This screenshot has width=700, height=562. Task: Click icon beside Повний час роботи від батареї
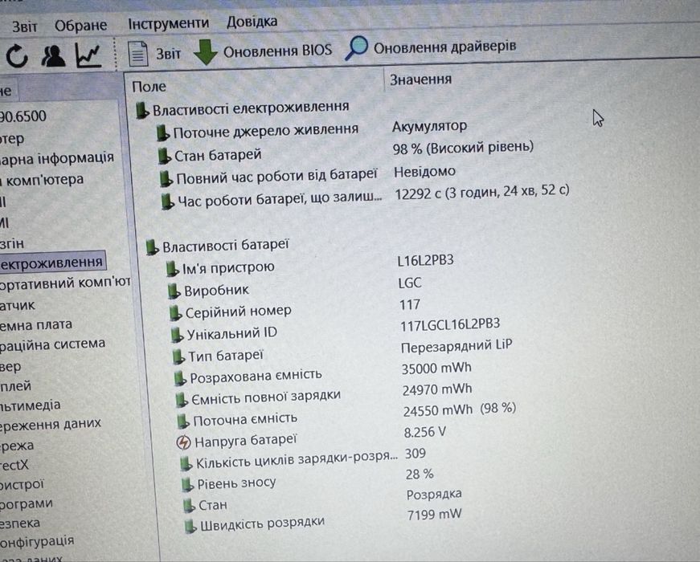tap(166, 179)
